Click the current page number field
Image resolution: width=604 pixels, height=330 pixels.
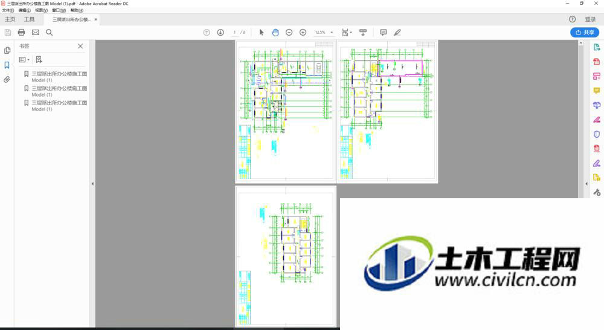tap(234, 33)
